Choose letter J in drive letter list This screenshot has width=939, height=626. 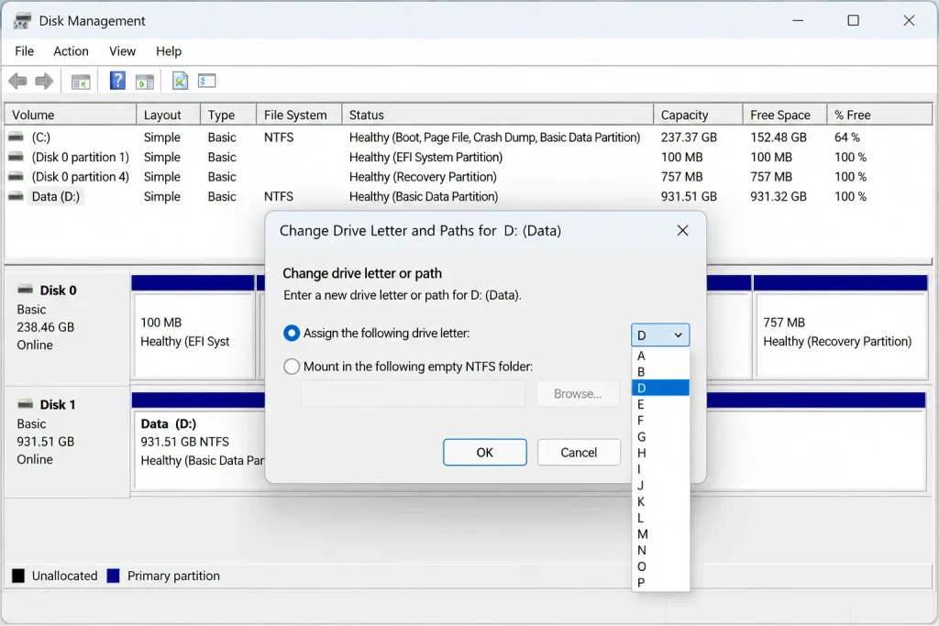[x=660, y=486]
